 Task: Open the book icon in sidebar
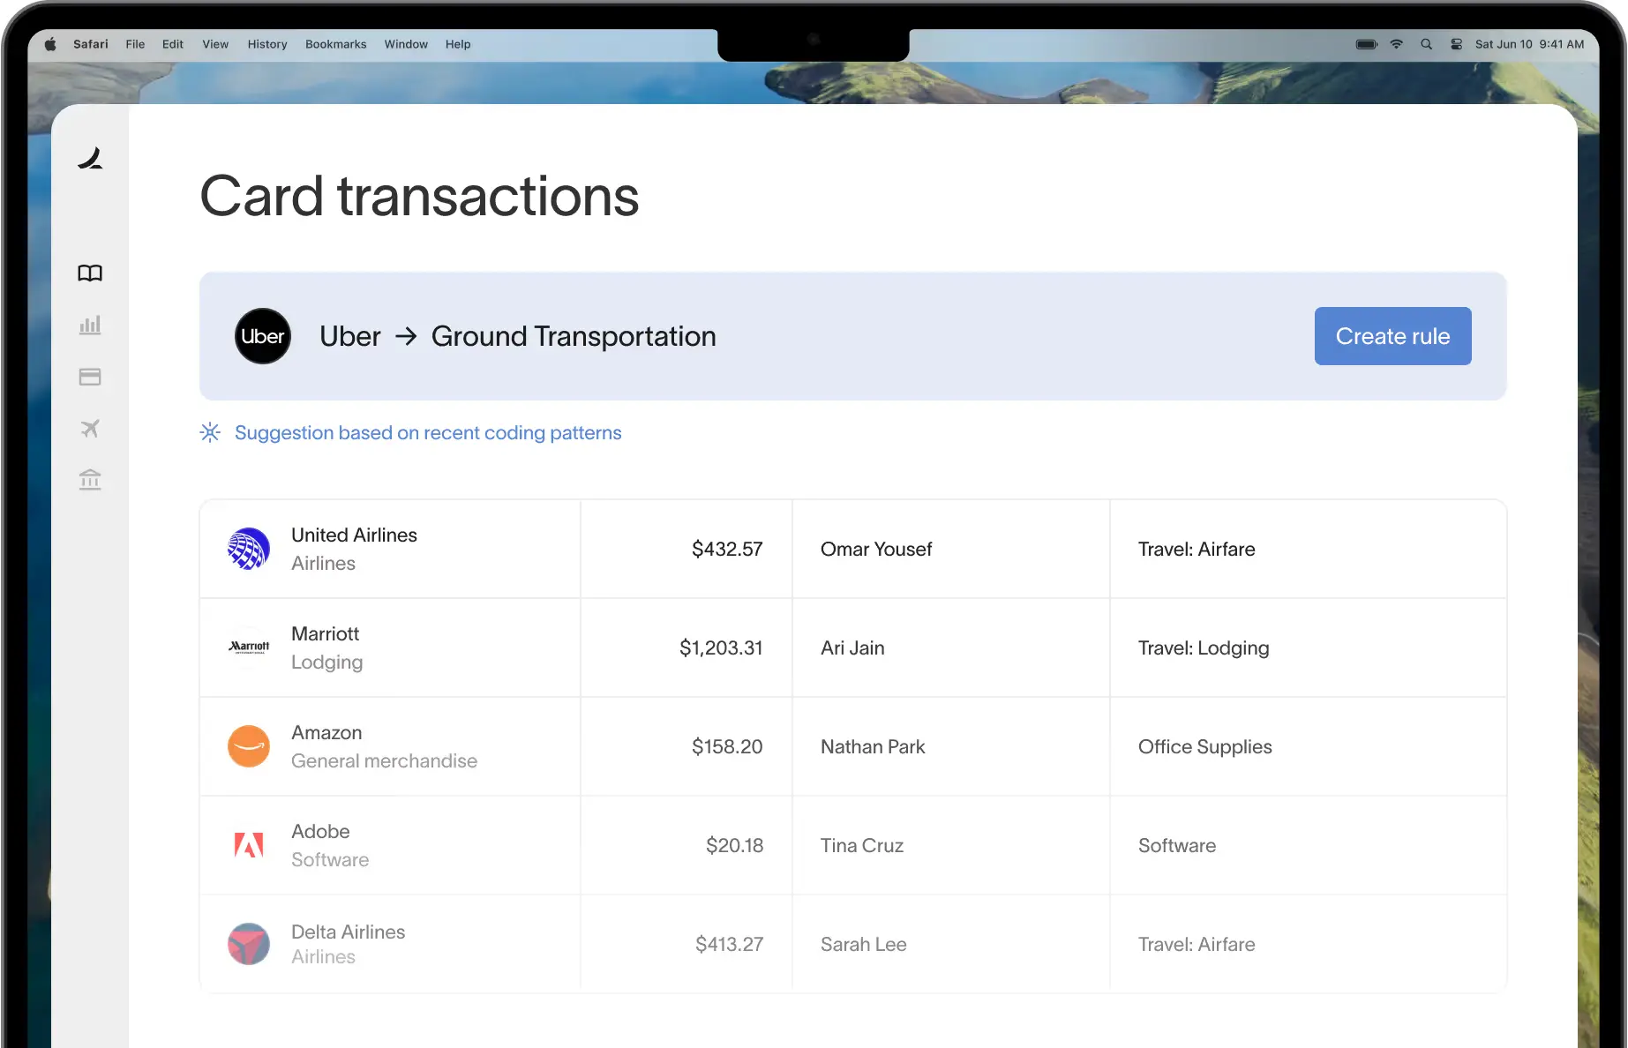(90, 273)
